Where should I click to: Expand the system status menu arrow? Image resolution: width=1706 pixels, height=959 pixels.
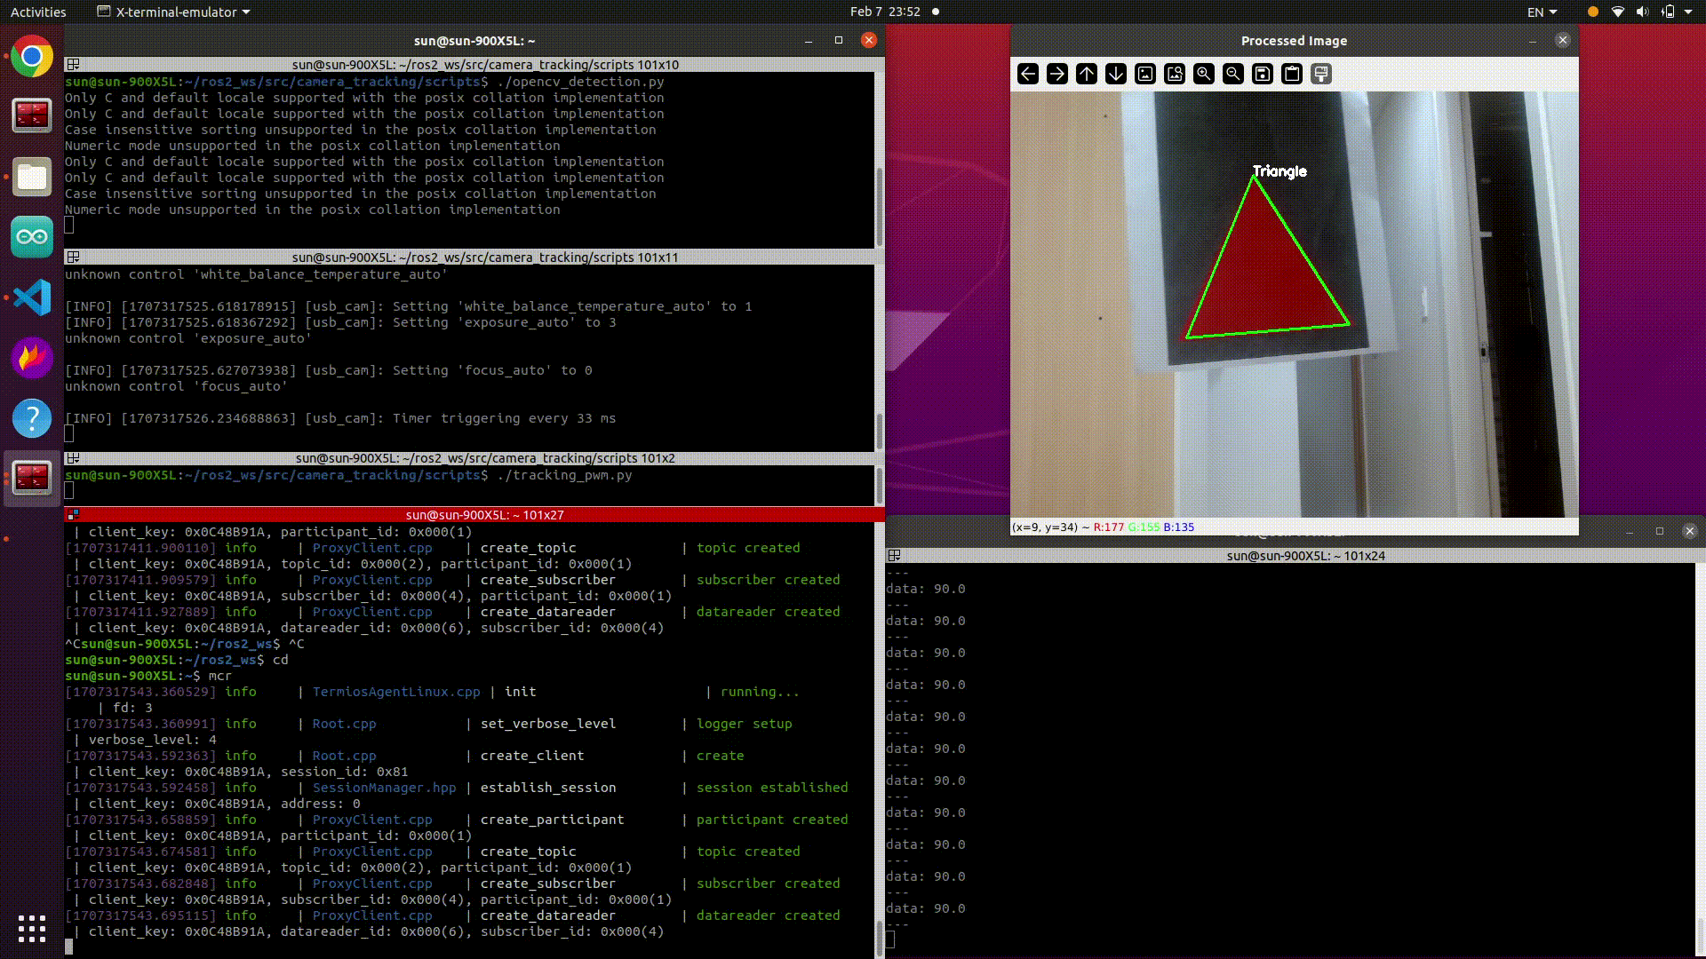coord(1687,12)
